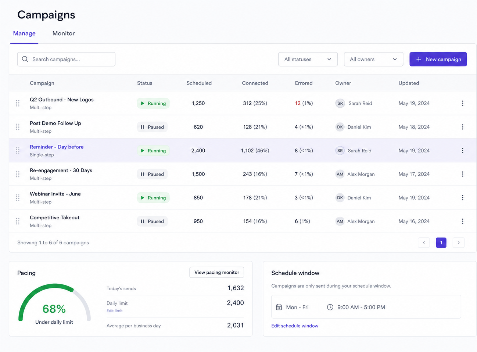This screenshot has width=477, height=352.
Task: Click the Status column header
Action: [x=144, y=83]
